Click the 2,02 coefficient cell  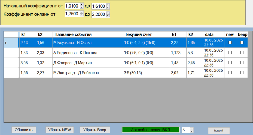coord(178,73)
